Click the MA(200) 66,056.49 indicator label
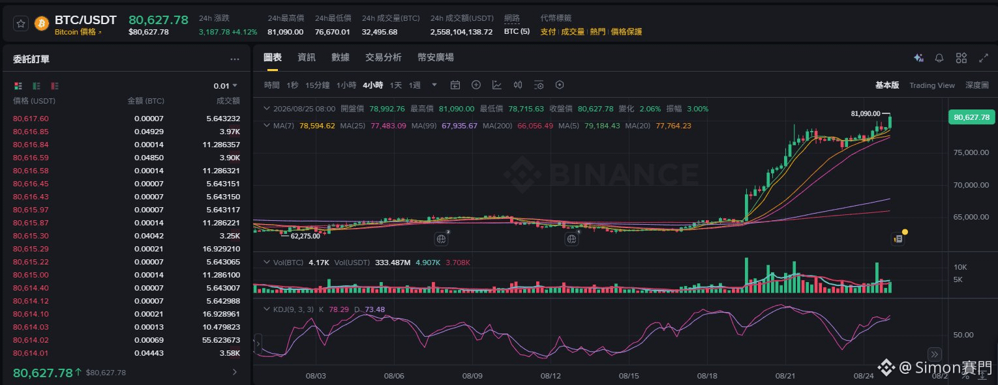Image resolution: width=998 pixels, height=385 pixels. click(x=518, y=126)
